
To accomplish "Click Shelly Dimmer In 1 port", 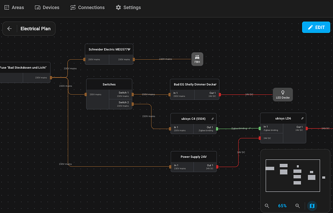I will (x=169, y=95).
